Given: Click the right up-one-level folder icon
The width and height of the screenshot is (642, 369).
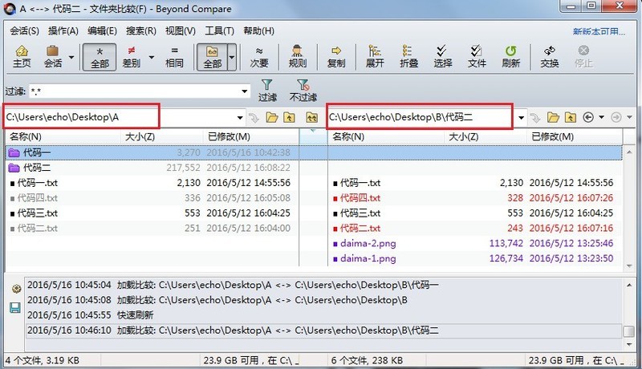Looking at the screenshot, I should coord(571,118).
